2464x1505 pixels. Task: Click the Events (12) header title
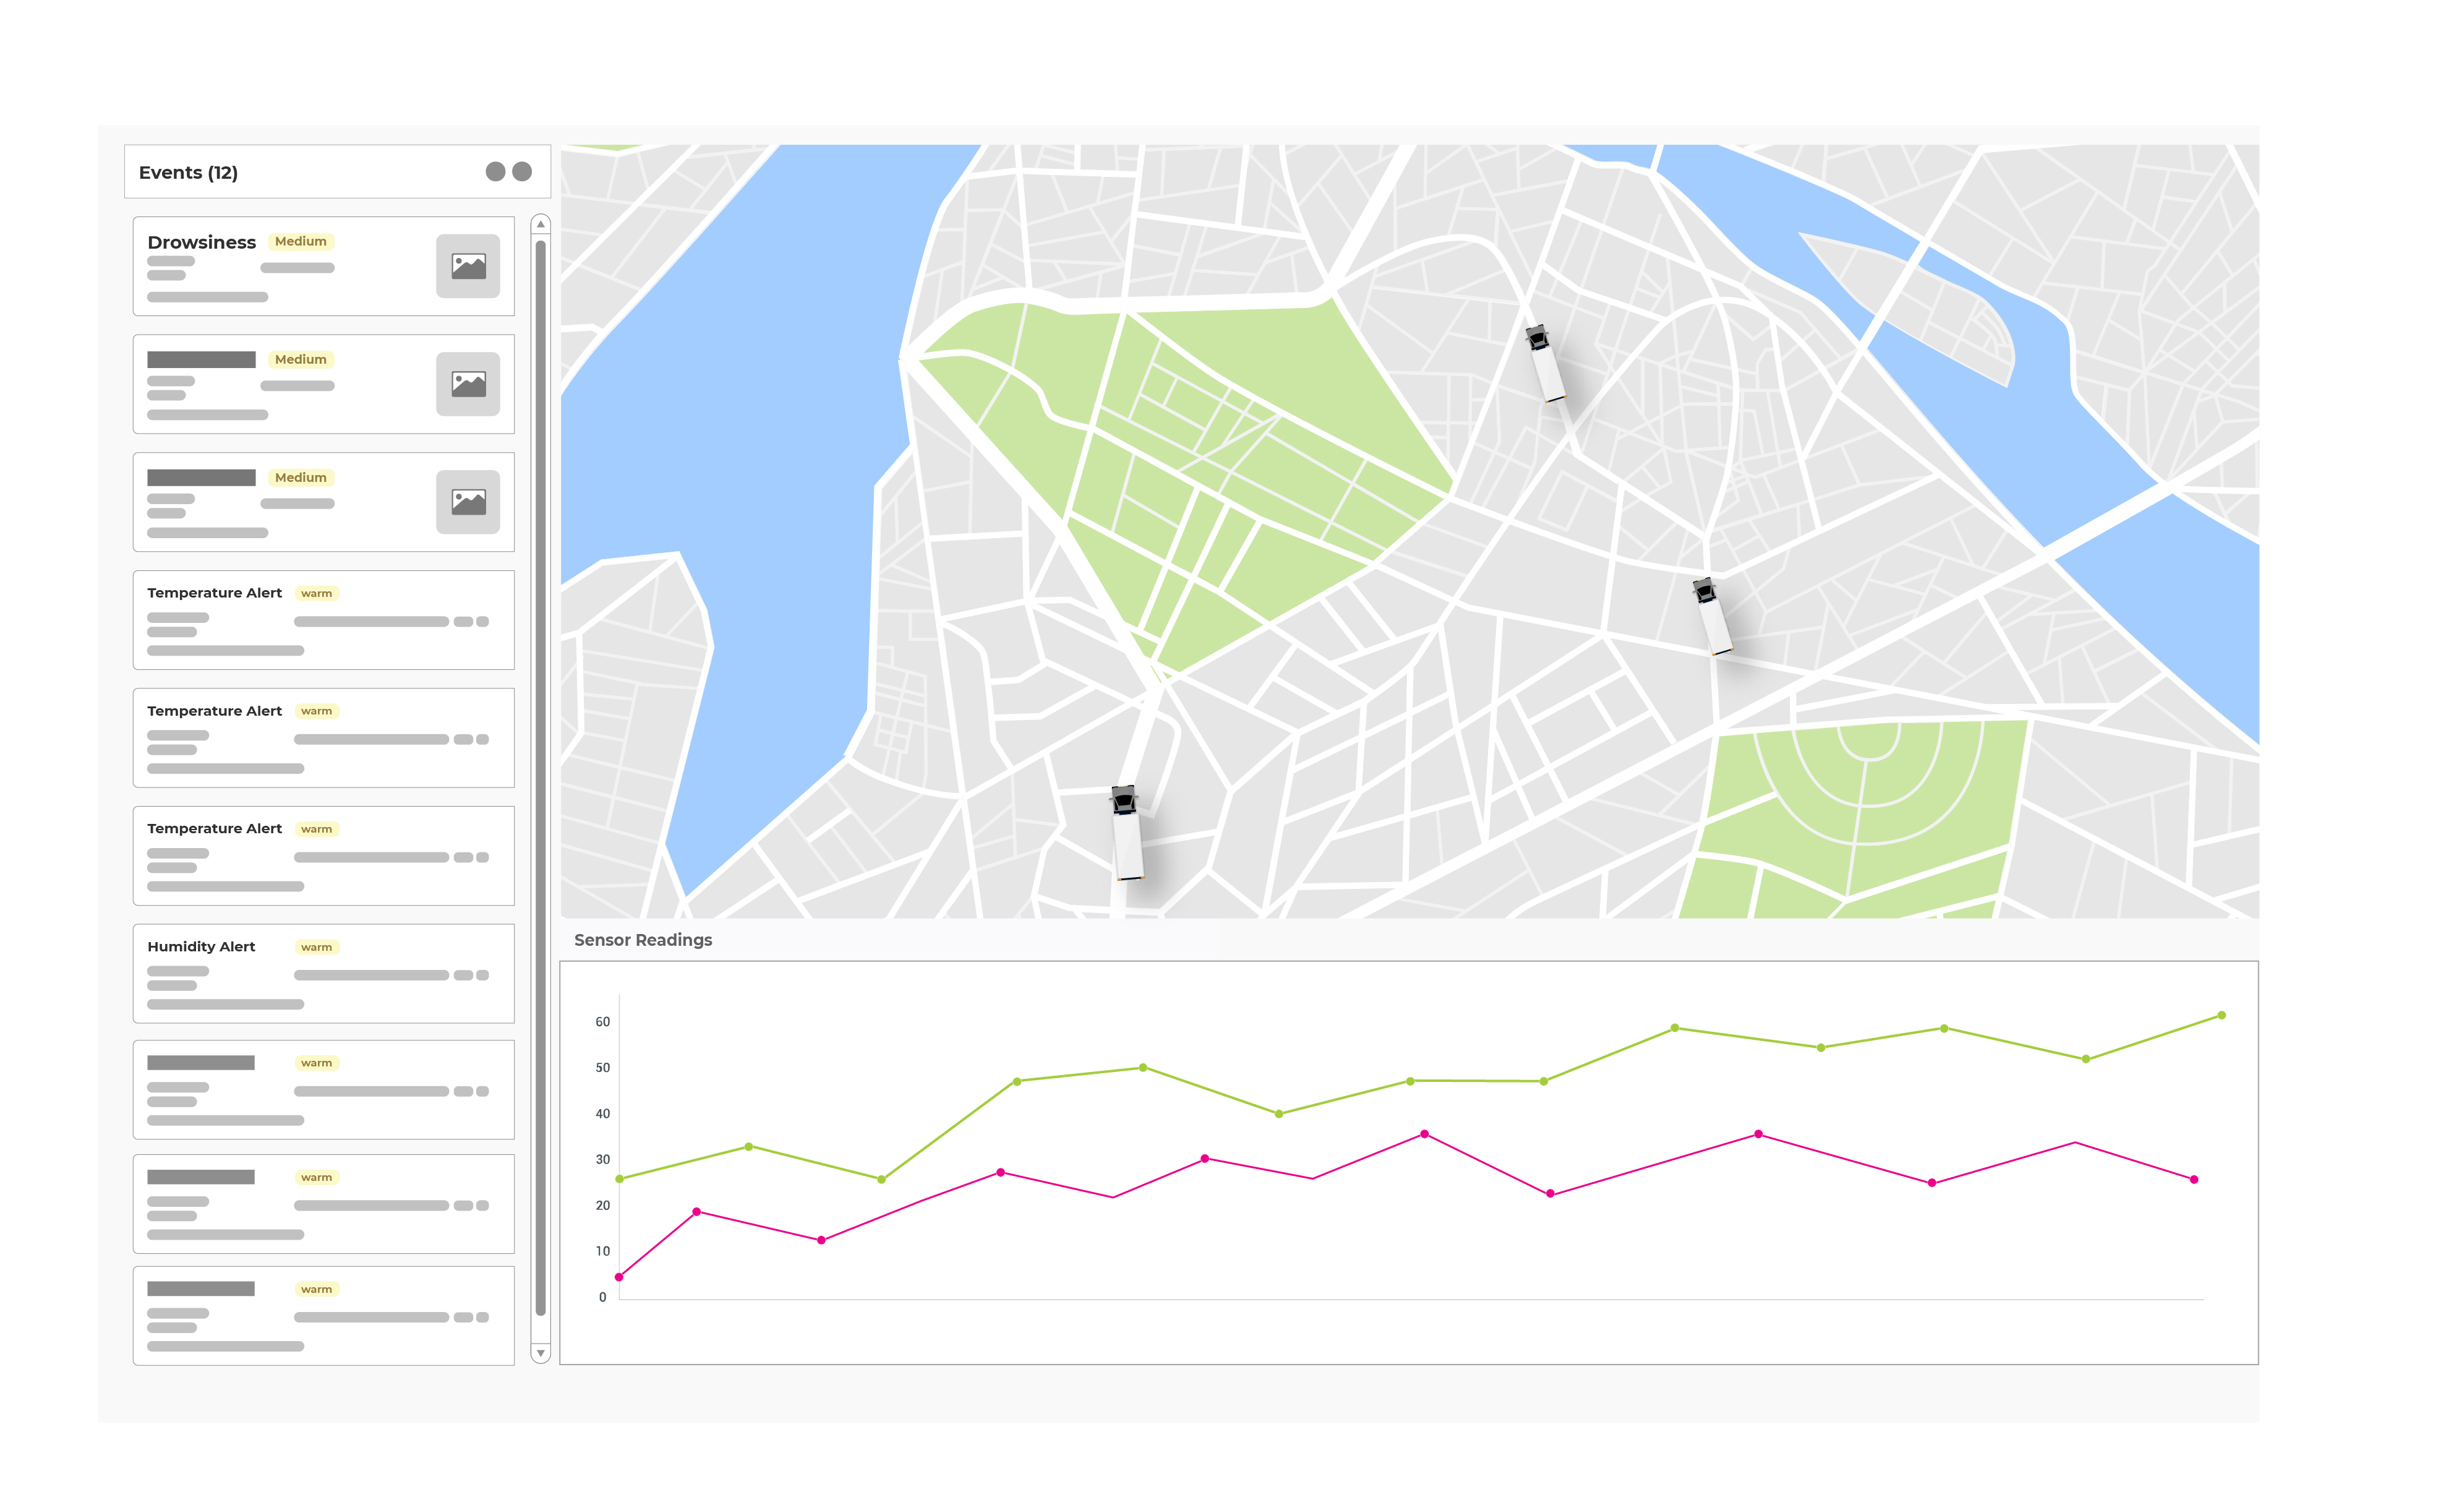point(188,173)
